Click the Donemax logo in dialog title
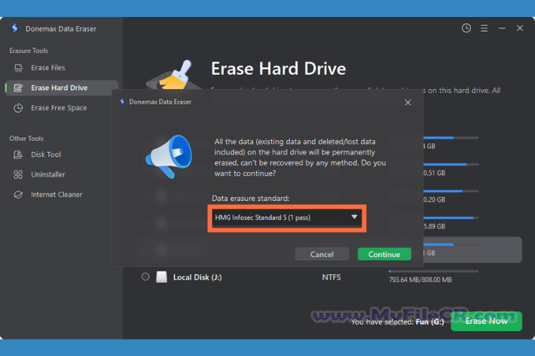The width and height of the screenshot is (535, 356). (122, 102)
